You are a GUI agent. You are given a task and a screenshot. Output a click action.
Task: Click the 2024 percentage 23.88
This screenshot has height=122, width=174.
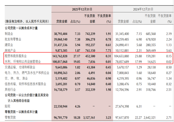click(138, 56)
